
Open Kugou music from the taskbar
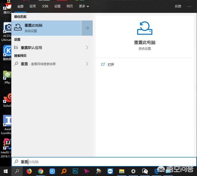tap(52, 171)
